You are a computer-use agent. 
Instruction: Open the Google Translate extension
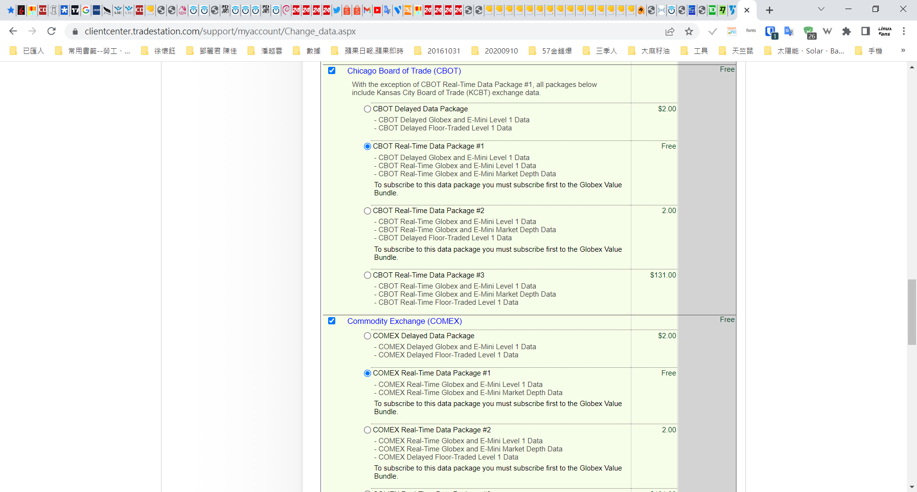pos(789,32)
